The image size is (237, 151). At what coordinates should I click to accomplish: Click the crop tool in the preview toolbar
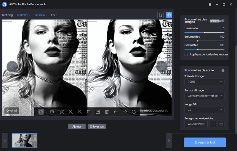[x=89, y=112]
